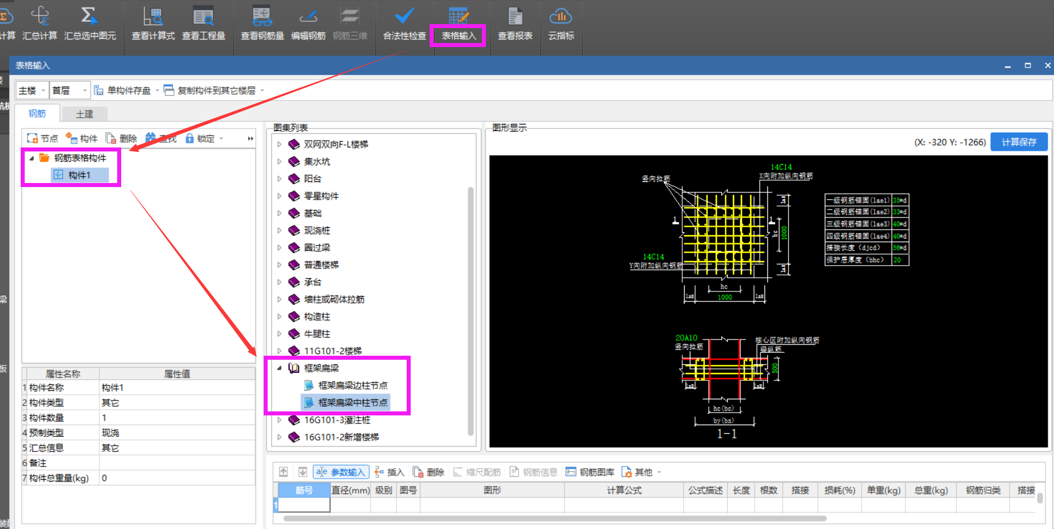Click the 汇总选中图元 icon
The width and height of the screenshot is (1054, 529).
(90, 23)
